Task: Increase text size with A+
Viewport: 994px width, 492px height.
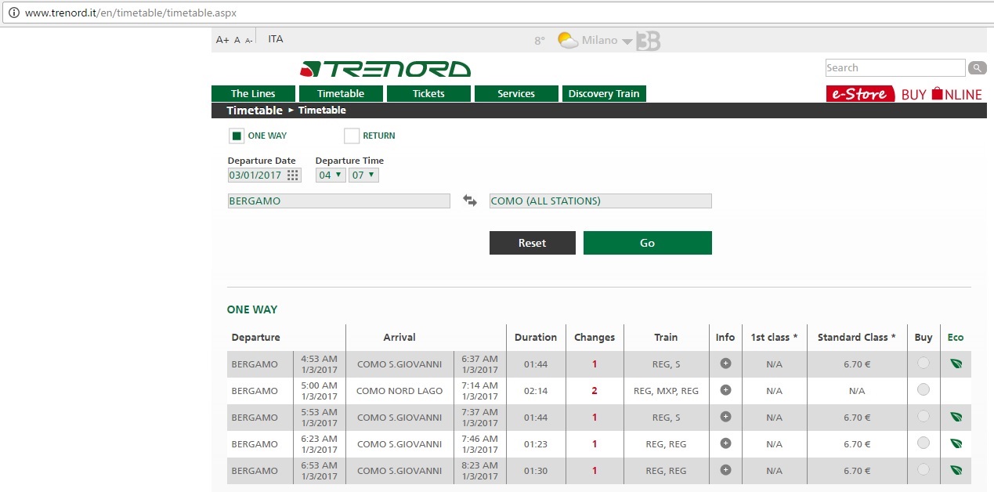Action: (x=222, y=40)
